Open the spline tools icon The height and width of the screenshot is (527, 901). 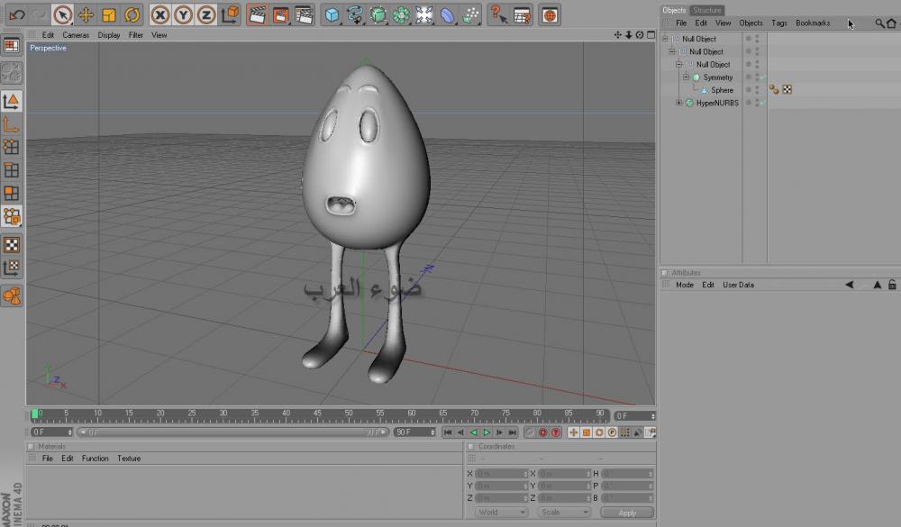[355, 14]
